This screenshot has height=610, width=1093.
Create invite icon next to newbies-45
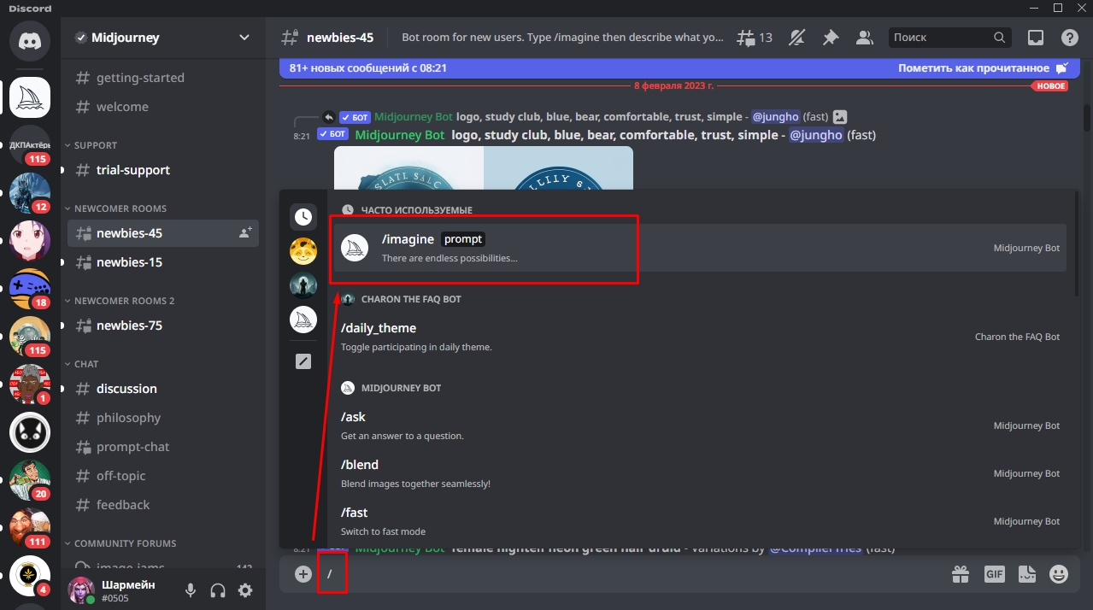point(245,232)
